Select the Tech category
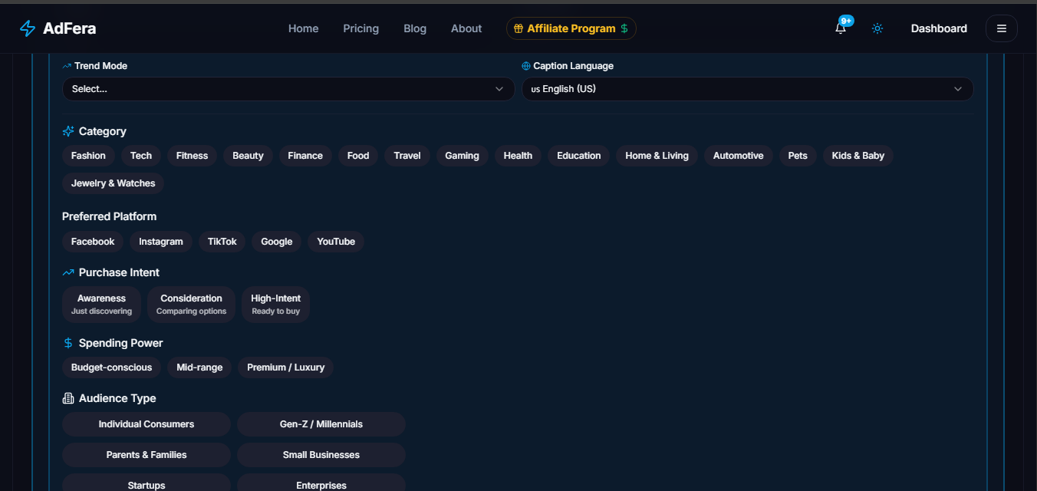Viewport: 1037px width, 491px height. click(x=141, y=156)
